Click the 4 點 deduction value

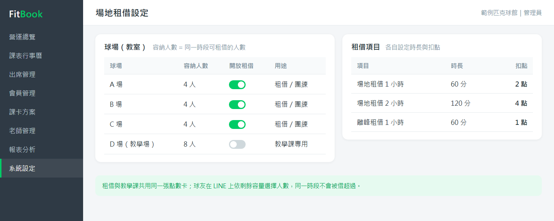coord(521,104)
